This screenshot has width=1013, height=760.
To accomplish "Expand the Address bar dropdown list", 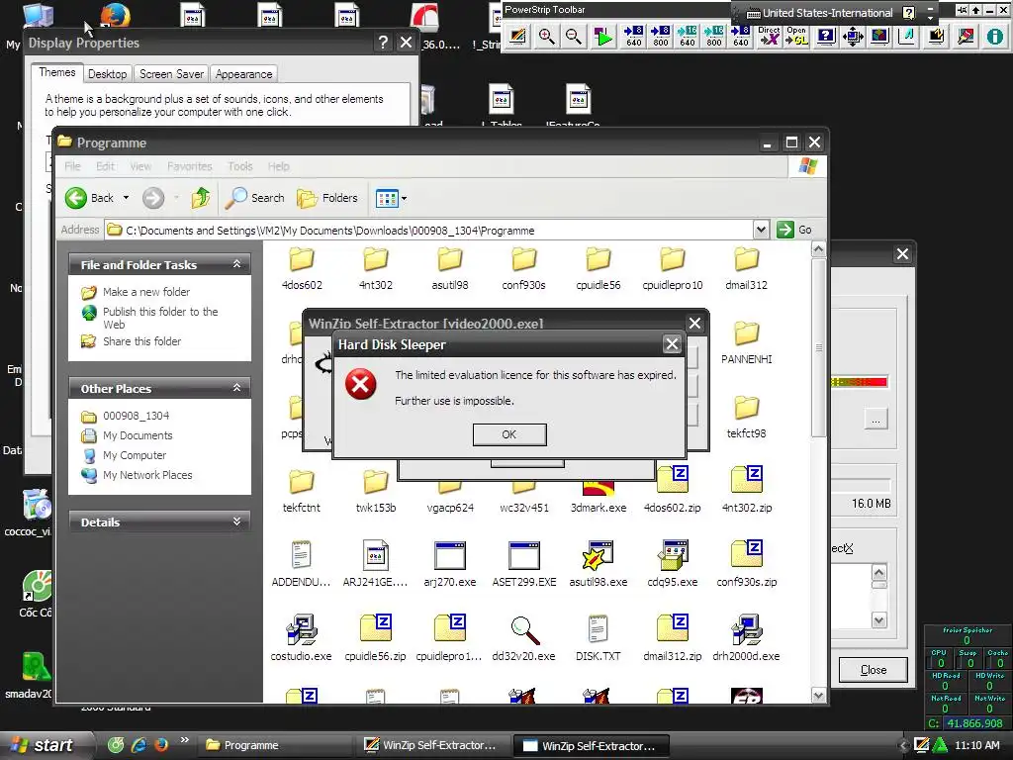I will coord(761,230).
